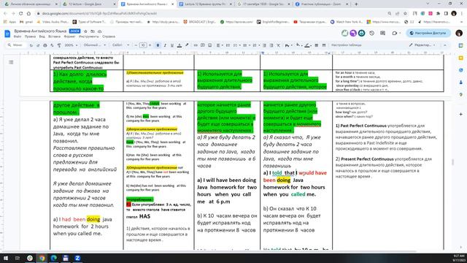Image resolution: width=467 pixels, height=263 pixels.
Task: Open Tasks in the side panel
Action: 460,70
